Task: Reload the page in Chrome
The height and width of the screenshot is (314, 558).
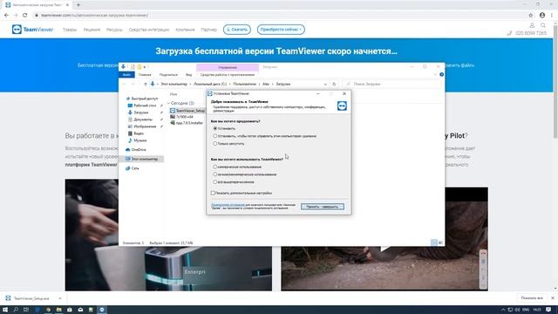Action: [25, 16]
